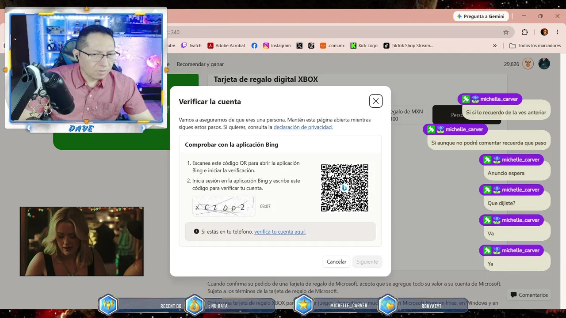This screenshot has height=318, width=566.
Task: Open the Chrome profile avatar
Action: 544,32
